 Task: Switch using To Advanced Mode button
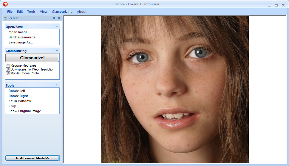point(32,158)
